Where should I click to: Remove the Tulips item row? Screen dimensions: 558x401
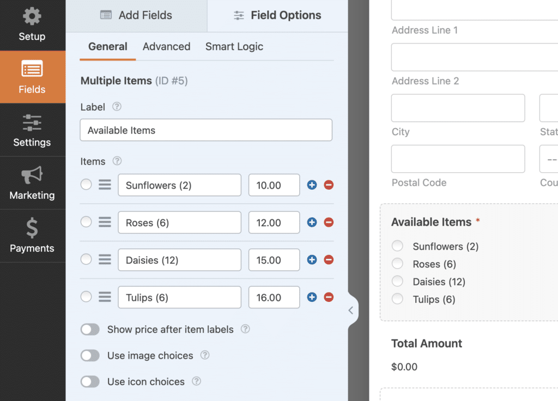click(x=329, y=297)
